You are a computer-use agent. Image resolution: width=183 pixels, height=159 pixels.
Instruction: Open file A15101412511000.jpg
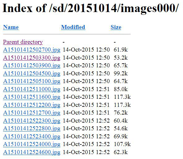click(32, 89)
